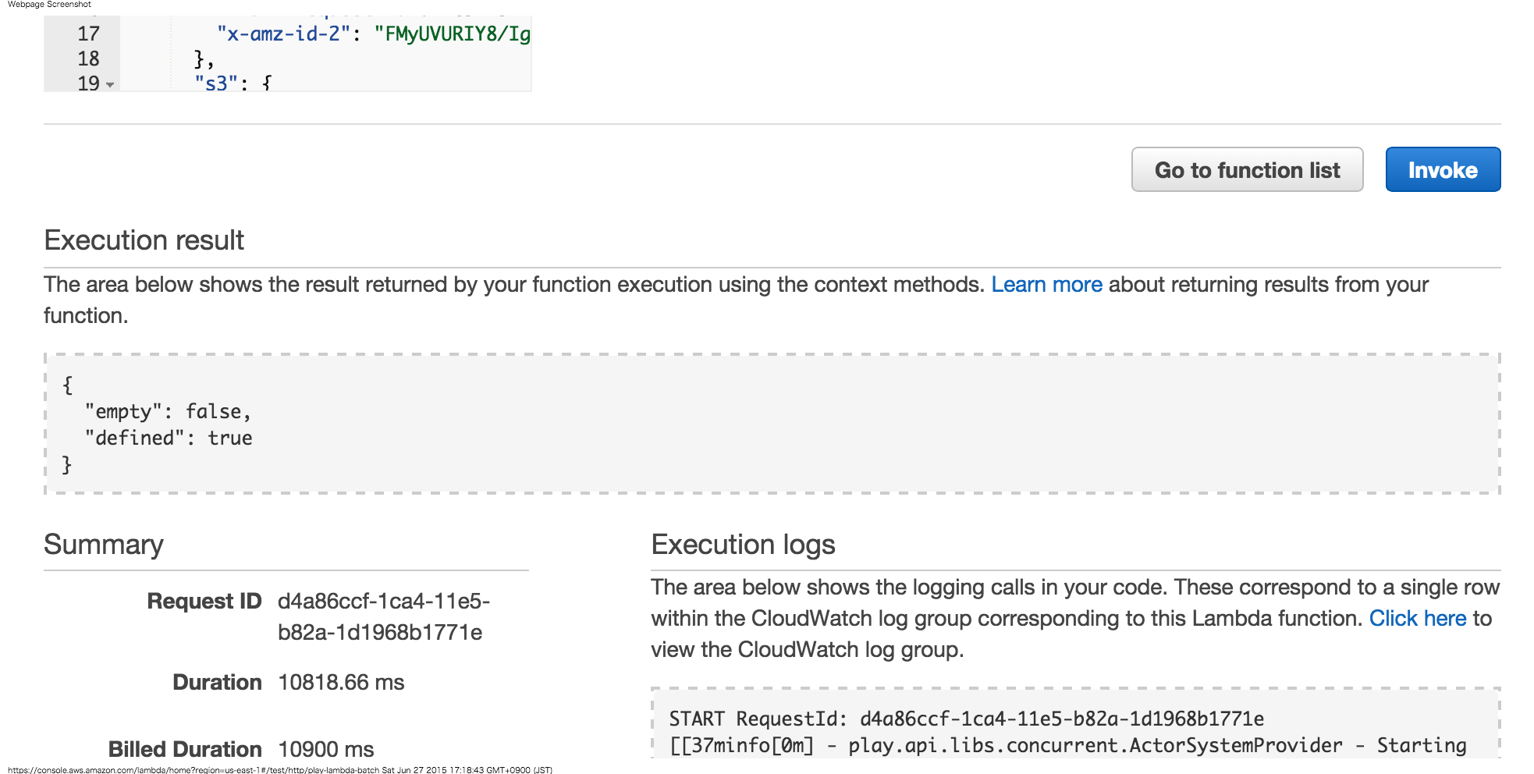The height and width of the screenshot is (774, 1534).
Task: Select line number 19 in the gutter
Action: point(88,83)
